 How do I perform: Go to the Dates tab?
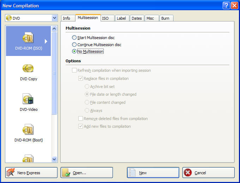(x=137, y=18)
